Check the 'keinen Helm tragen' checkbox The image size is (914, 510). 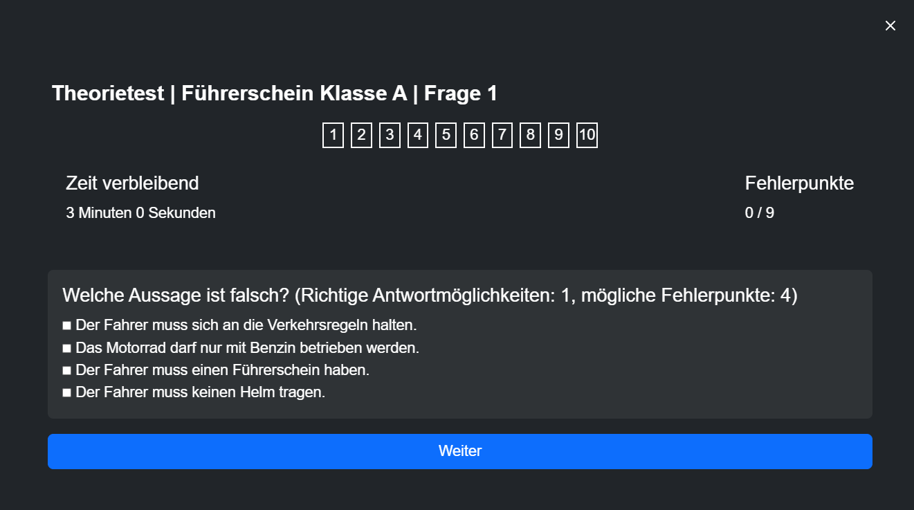coord(67,393)
